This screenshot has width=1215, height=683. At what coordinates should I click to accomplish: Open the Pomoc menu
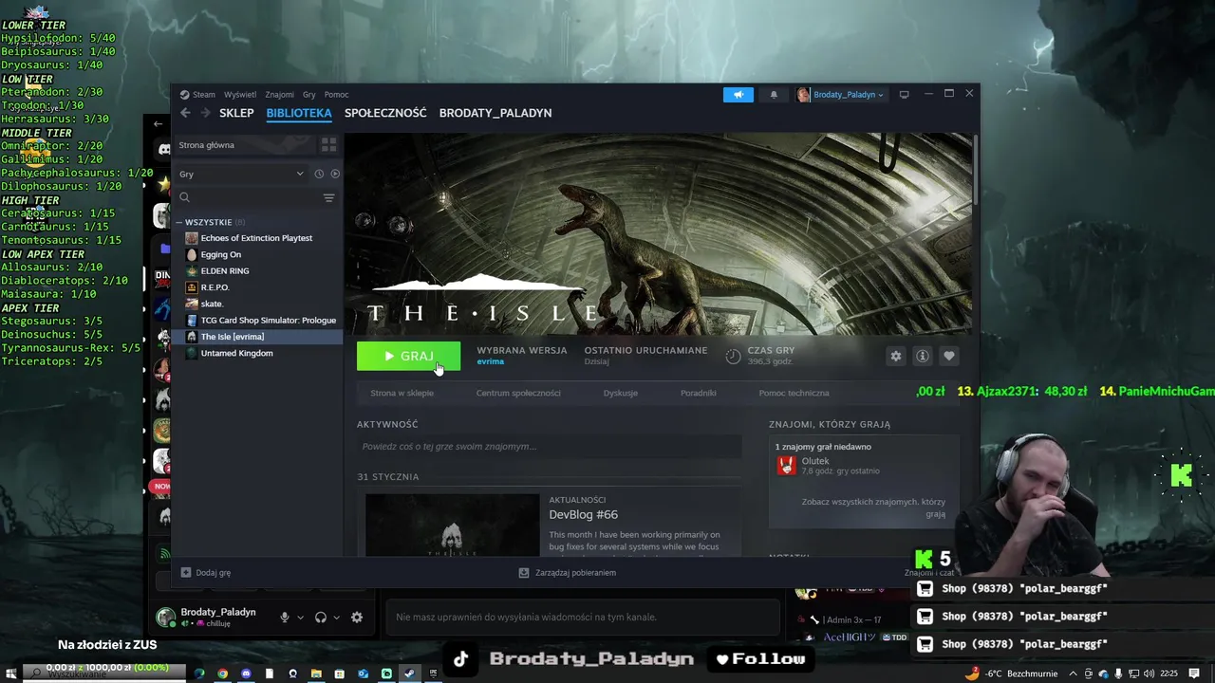coord(336,95)
